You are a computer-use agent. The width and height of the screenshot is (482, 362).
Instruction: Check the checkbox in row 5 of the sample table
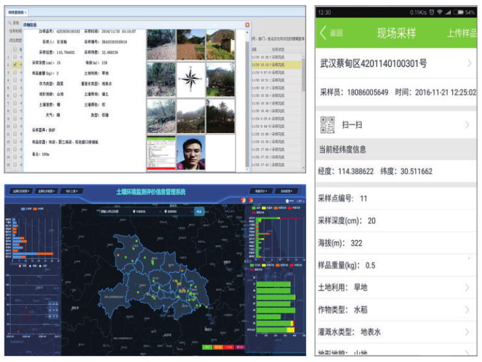click(x=15, y=88)
